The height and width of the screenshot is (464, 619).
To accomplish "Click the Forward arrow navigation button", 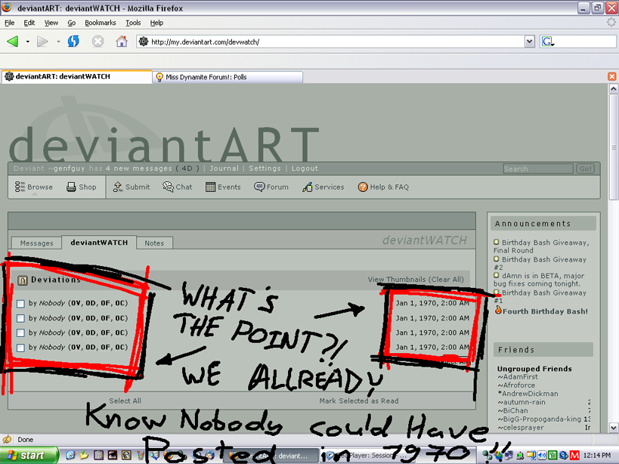I will [42, 41].
